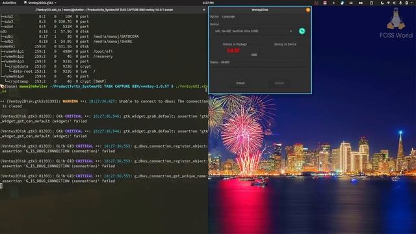416x234 pixels.
Task: Refresh the device list in Ventoy2Disk
Action: tap(302, 31)
